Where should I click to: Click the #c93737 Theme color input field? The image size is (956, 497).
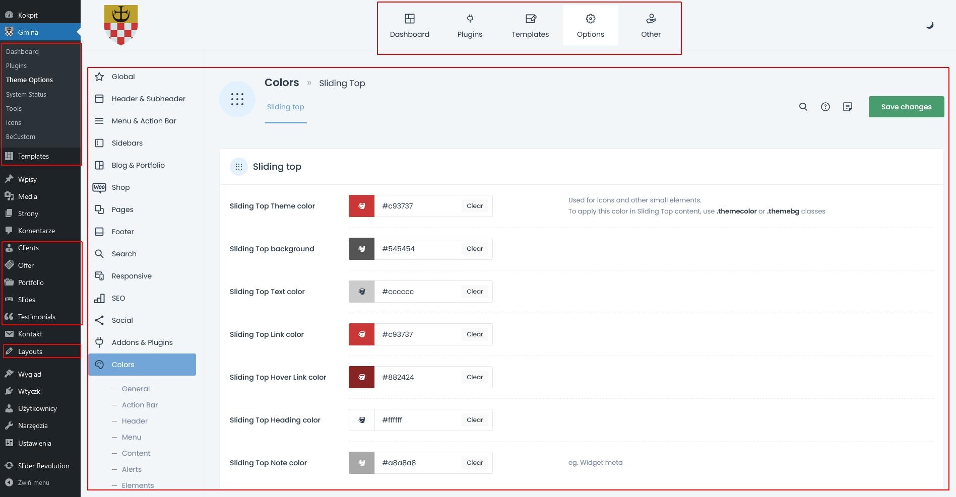[x=418, y=206]
